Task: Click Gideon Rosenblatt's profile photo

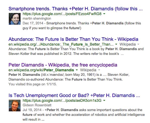Action: (15, 106)
